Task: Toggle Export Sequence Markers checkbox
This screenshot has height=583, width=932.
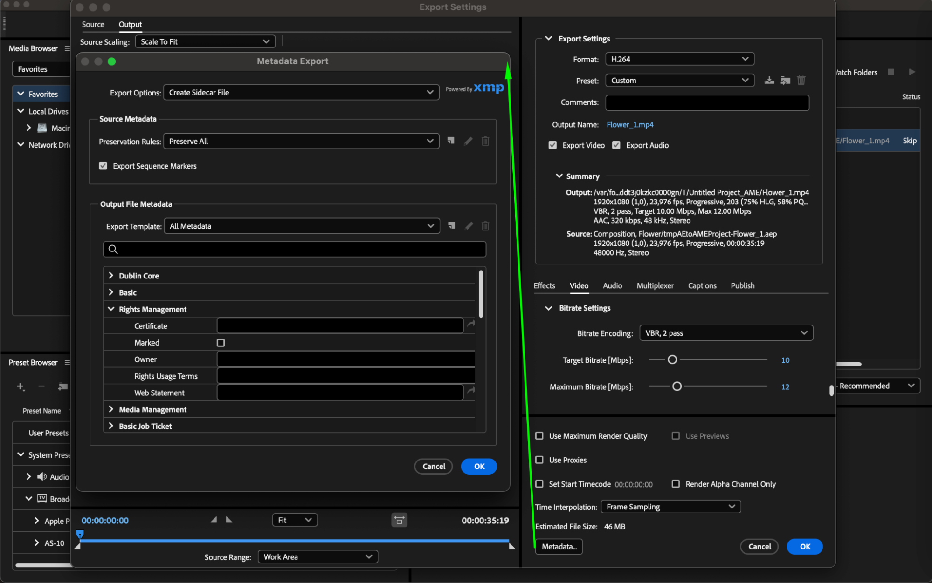Action: 103,166
